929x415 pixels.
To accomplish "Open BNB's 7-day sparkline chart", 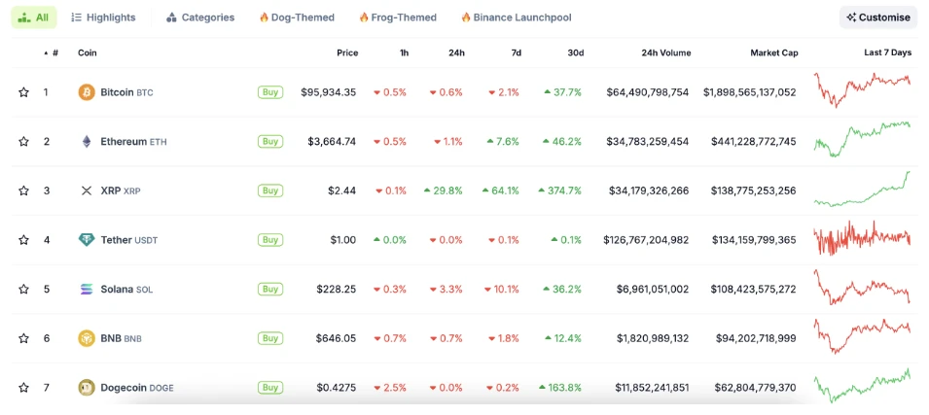I will (862, 336).
